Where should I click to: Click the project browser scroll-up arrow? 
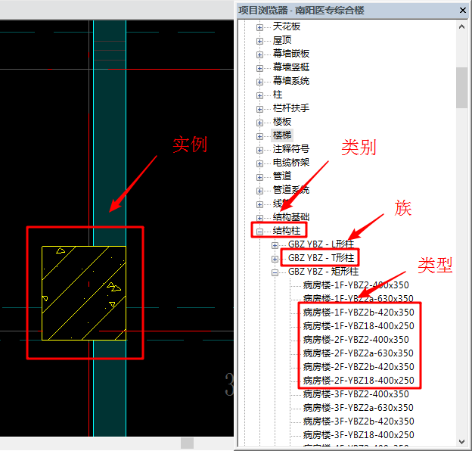(461, 26)
